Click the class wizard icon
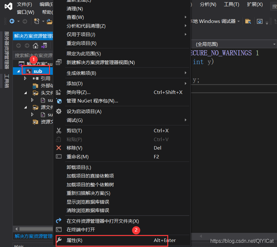Image resolution: width=277 pixels, height=247 pixels. tap(58, 92)
